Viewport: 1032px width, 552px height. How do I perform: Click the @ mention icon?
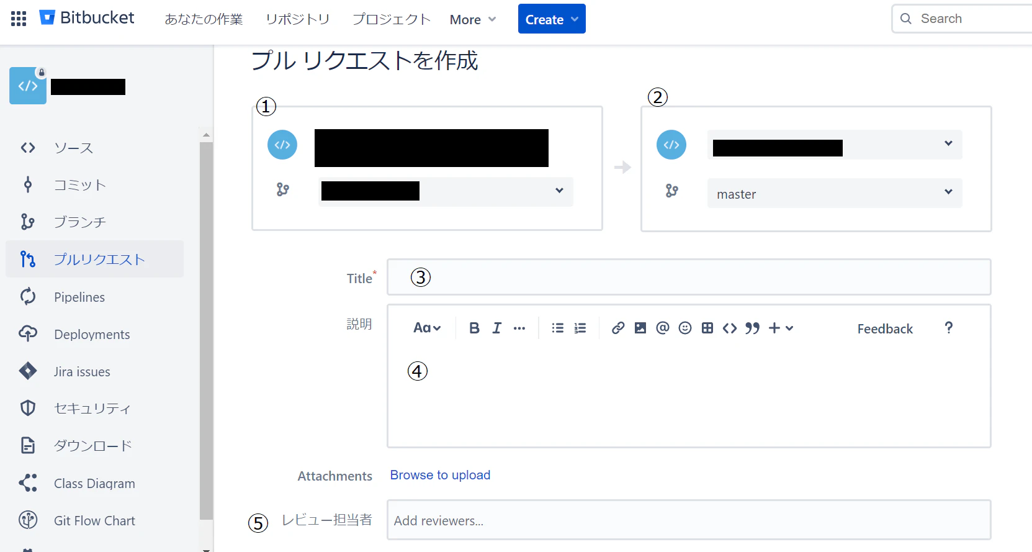(x=663, y=328)
